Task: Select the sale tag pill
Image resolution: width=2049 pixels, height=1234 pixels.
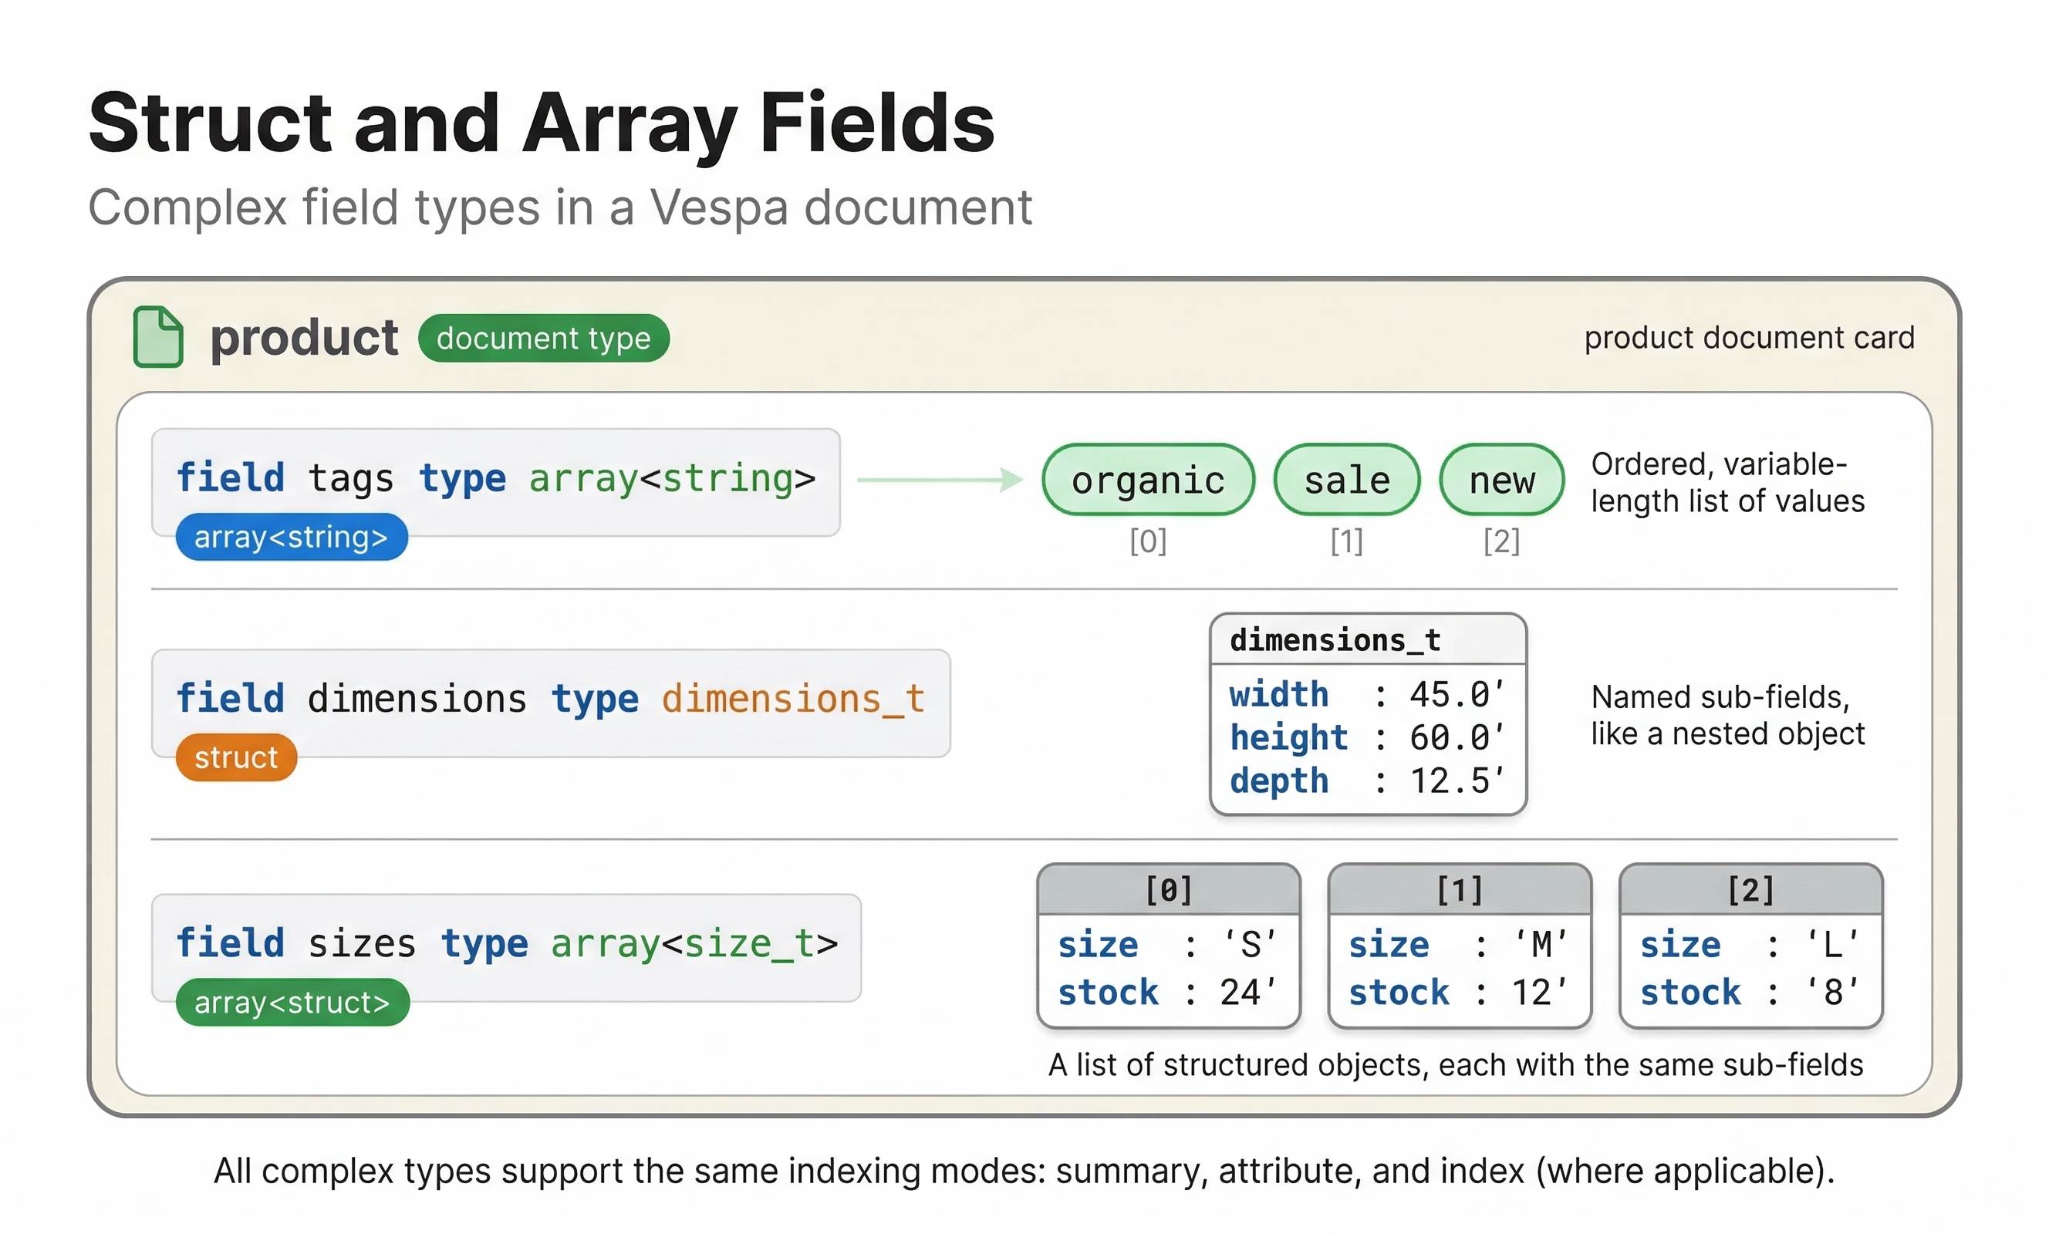Action: pyautogui.click(x=1345, y=479)
